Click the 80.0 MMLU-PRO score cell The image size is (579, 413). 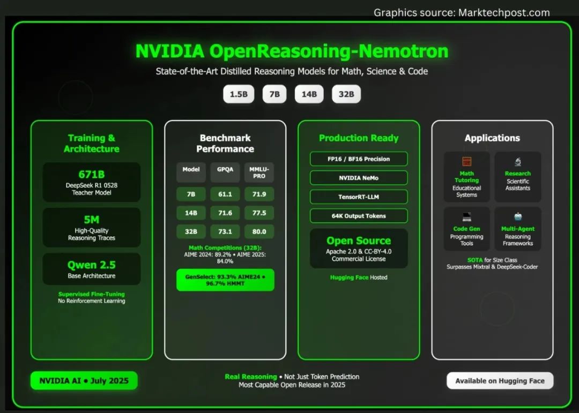coord(259,232)
